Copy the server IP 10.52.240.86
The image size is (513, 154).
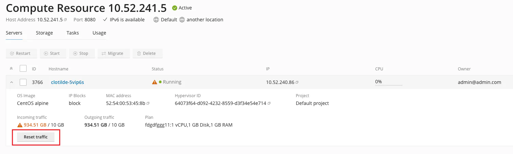point(297,82)
